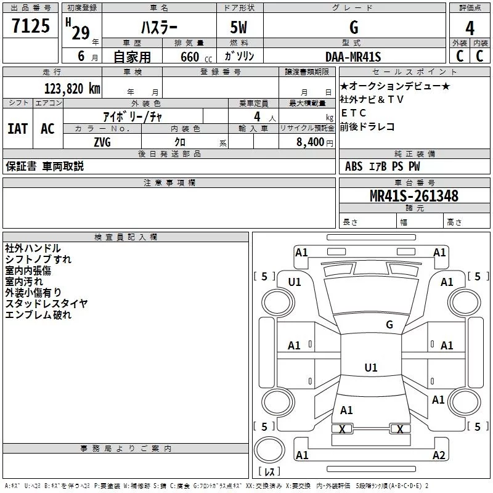Click the IAT shift type cell

pos(17,129)
